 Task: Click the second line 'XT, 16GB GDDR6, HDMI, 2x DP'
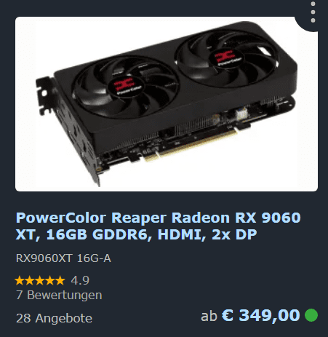136,234
